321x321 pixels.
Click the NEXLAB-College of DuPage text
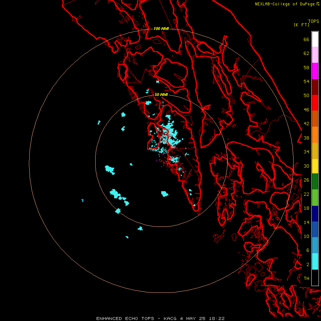[285, 4]
